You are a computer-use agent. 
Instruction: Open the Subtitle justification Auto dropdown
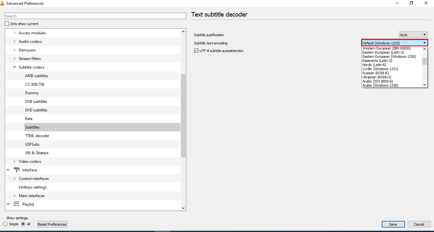coord(413,35)
